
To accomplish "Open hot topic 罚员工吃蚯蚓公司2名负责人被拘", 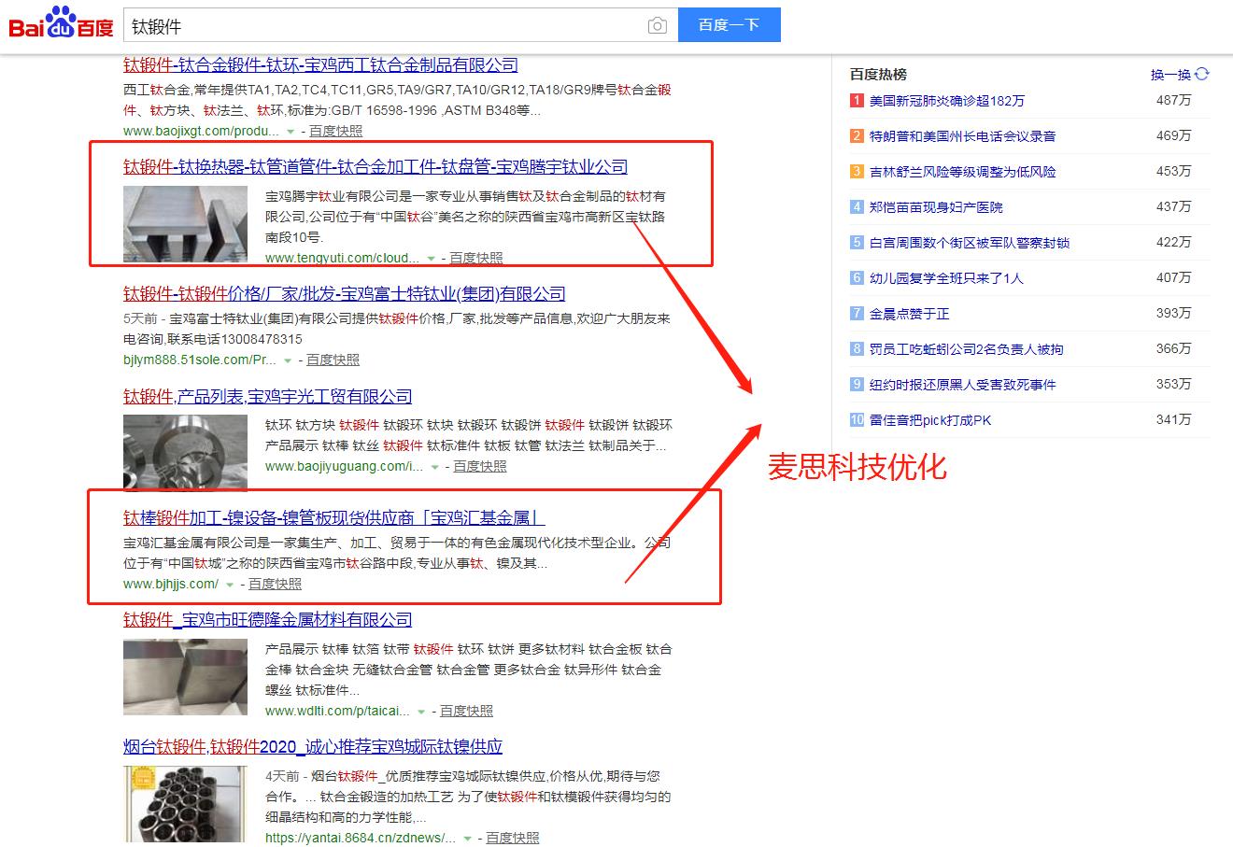I will 967,349.
